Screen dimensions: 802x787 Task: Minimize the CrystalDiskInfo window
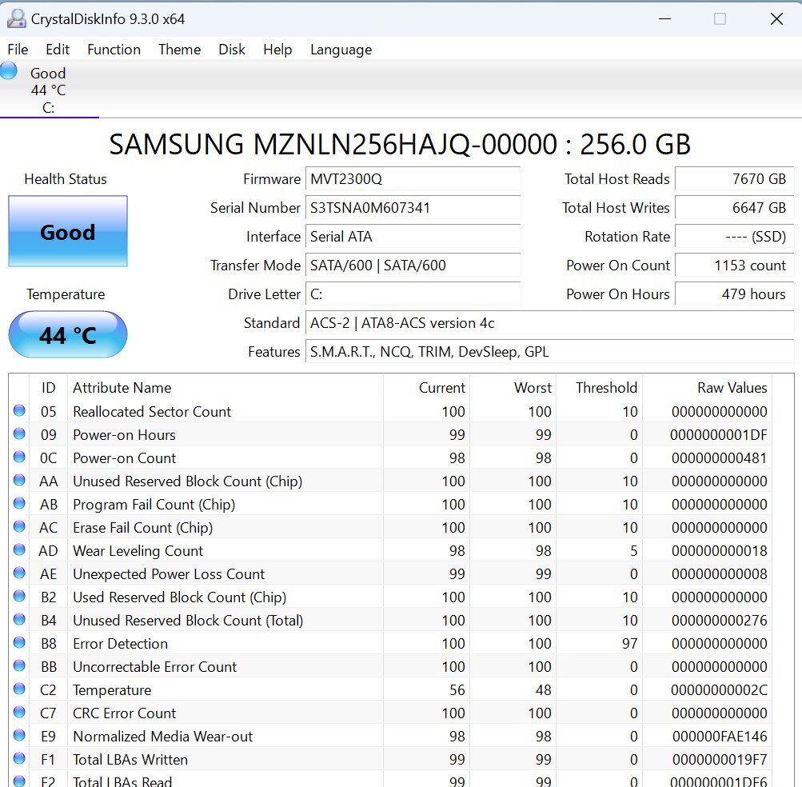pos(664,19)
